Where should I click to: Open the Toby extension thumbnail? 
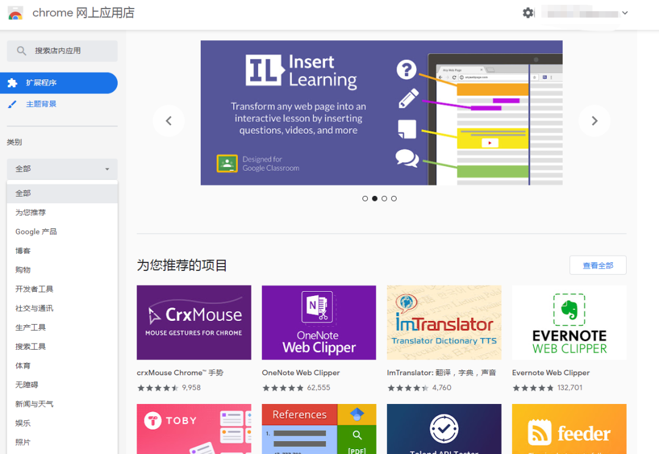click(194, 429)
